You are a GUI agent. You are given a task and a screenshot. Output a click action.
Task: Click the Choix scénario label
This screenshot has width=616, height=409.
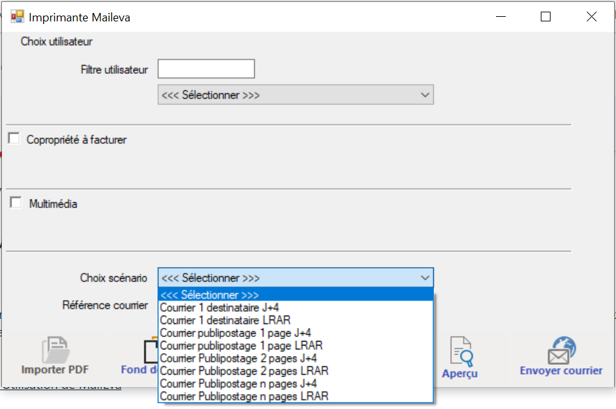113,278
